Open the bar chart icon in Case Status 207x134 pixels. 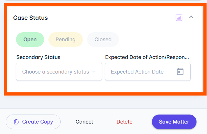[179, 18]
